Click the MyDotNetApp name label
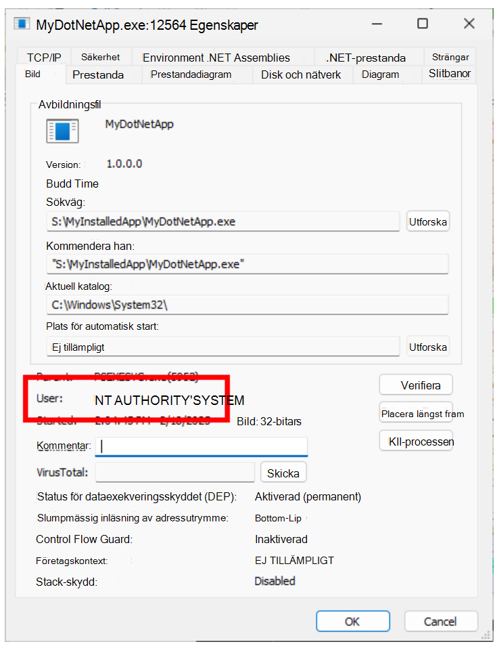Image resolution: width=497 pixels, height=646 pixels. [139, 125]
